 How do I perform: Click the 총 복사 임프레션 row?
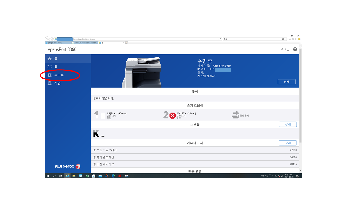(195, 157)
